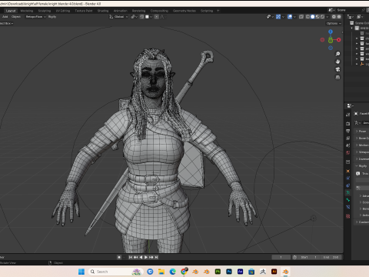The height and width of the screenshot is (277, 369).
Task: Switch to material preview shading
Action: pos(317,17)
